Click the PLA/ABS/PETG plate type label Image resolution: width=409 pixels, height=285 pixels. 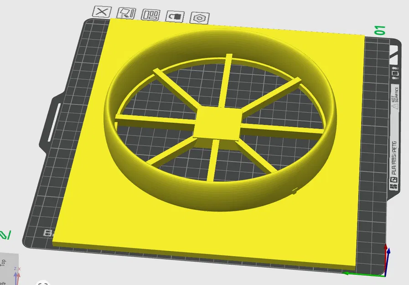[394, 158]
